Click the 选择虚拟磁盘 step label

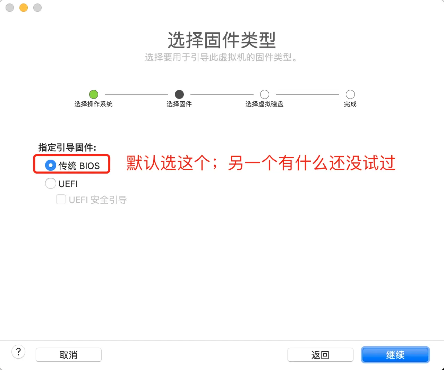coord(265,104)
